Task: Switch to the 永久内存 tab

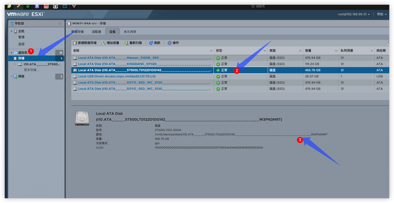Action: (130, 32)
